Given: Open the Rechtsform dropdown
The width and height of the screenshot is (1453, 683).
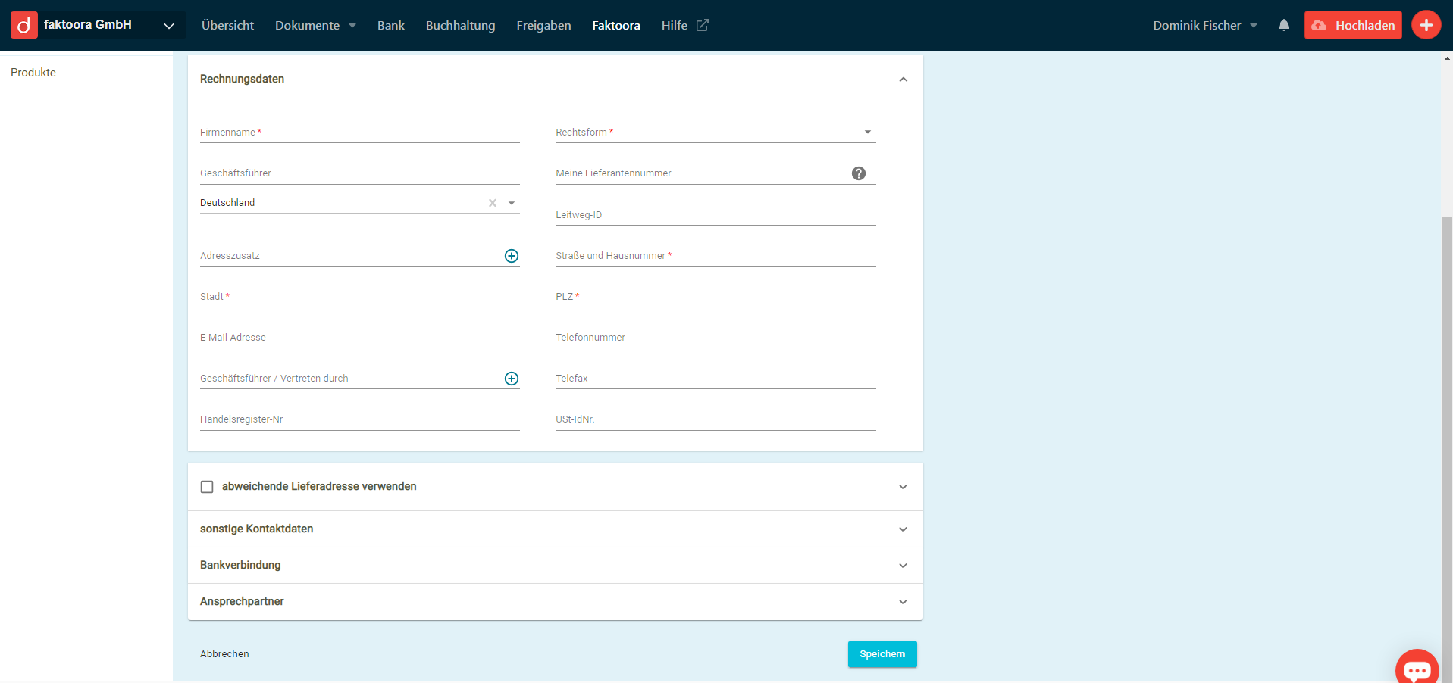Looking at the screenshot, I should click(715, 133).
